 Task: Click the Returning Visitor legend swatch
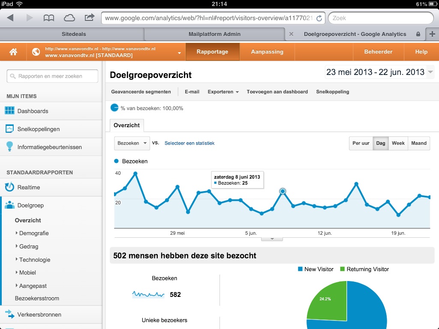click(342, 269)
